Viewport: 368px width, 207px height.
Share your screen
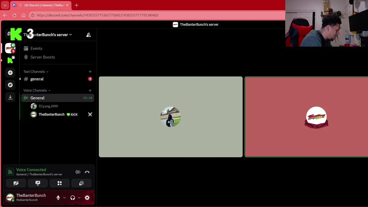[x=38, y=183]
